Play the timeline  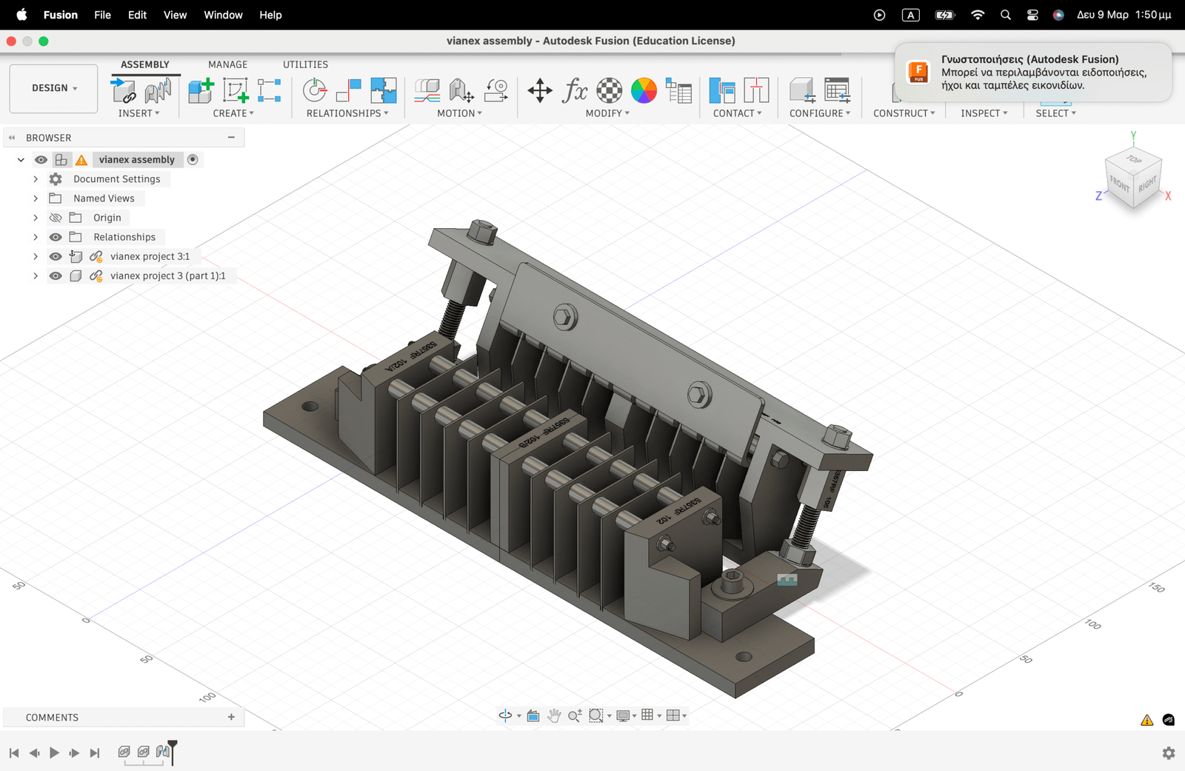54,753
